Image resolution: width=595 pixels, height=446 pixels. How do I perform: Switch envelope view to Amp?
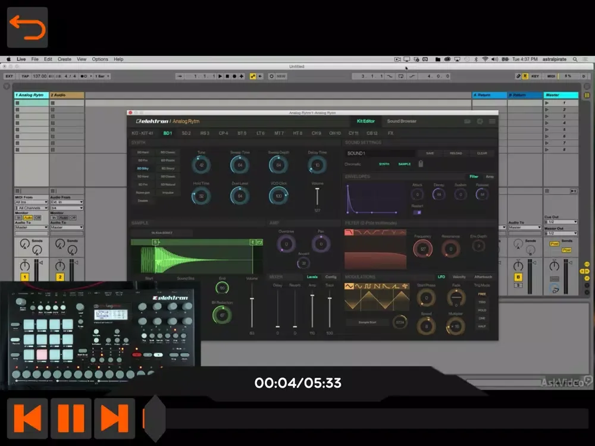click(490, 177)
